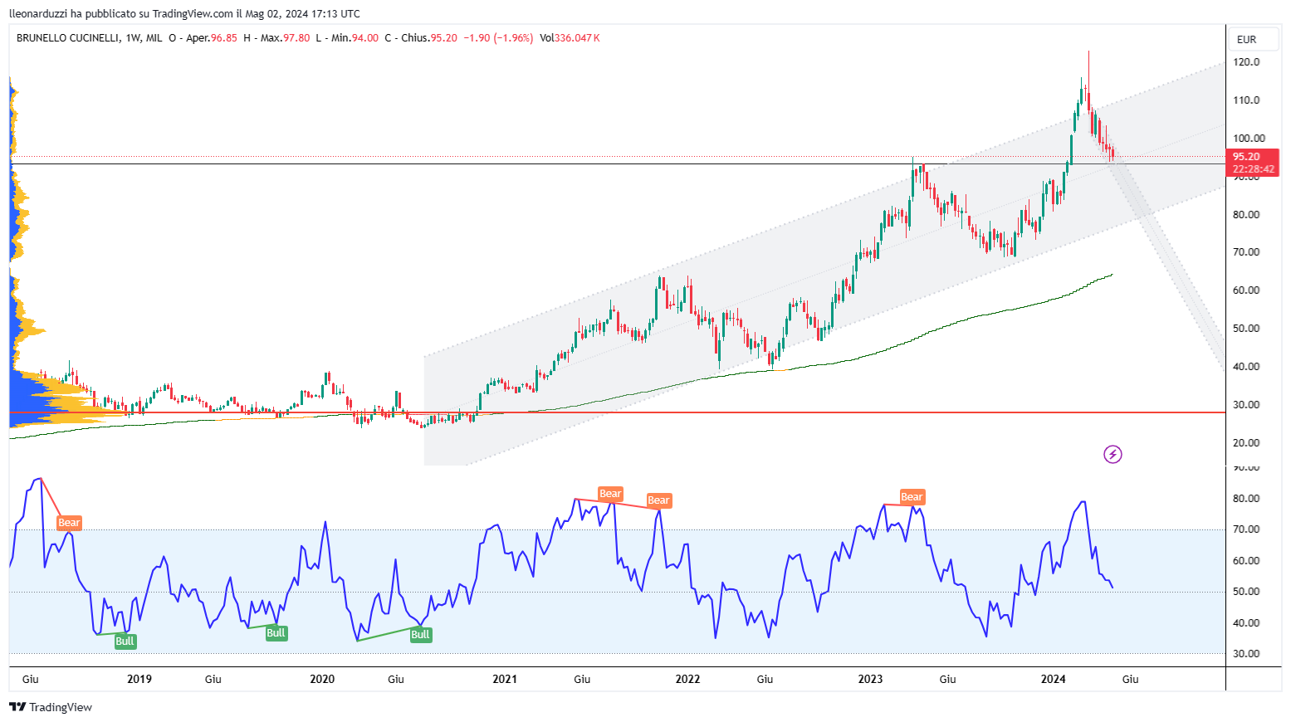Click the 60.00 price axis label
This screenshot has height=722, width=1291.
pos(1246,290)
